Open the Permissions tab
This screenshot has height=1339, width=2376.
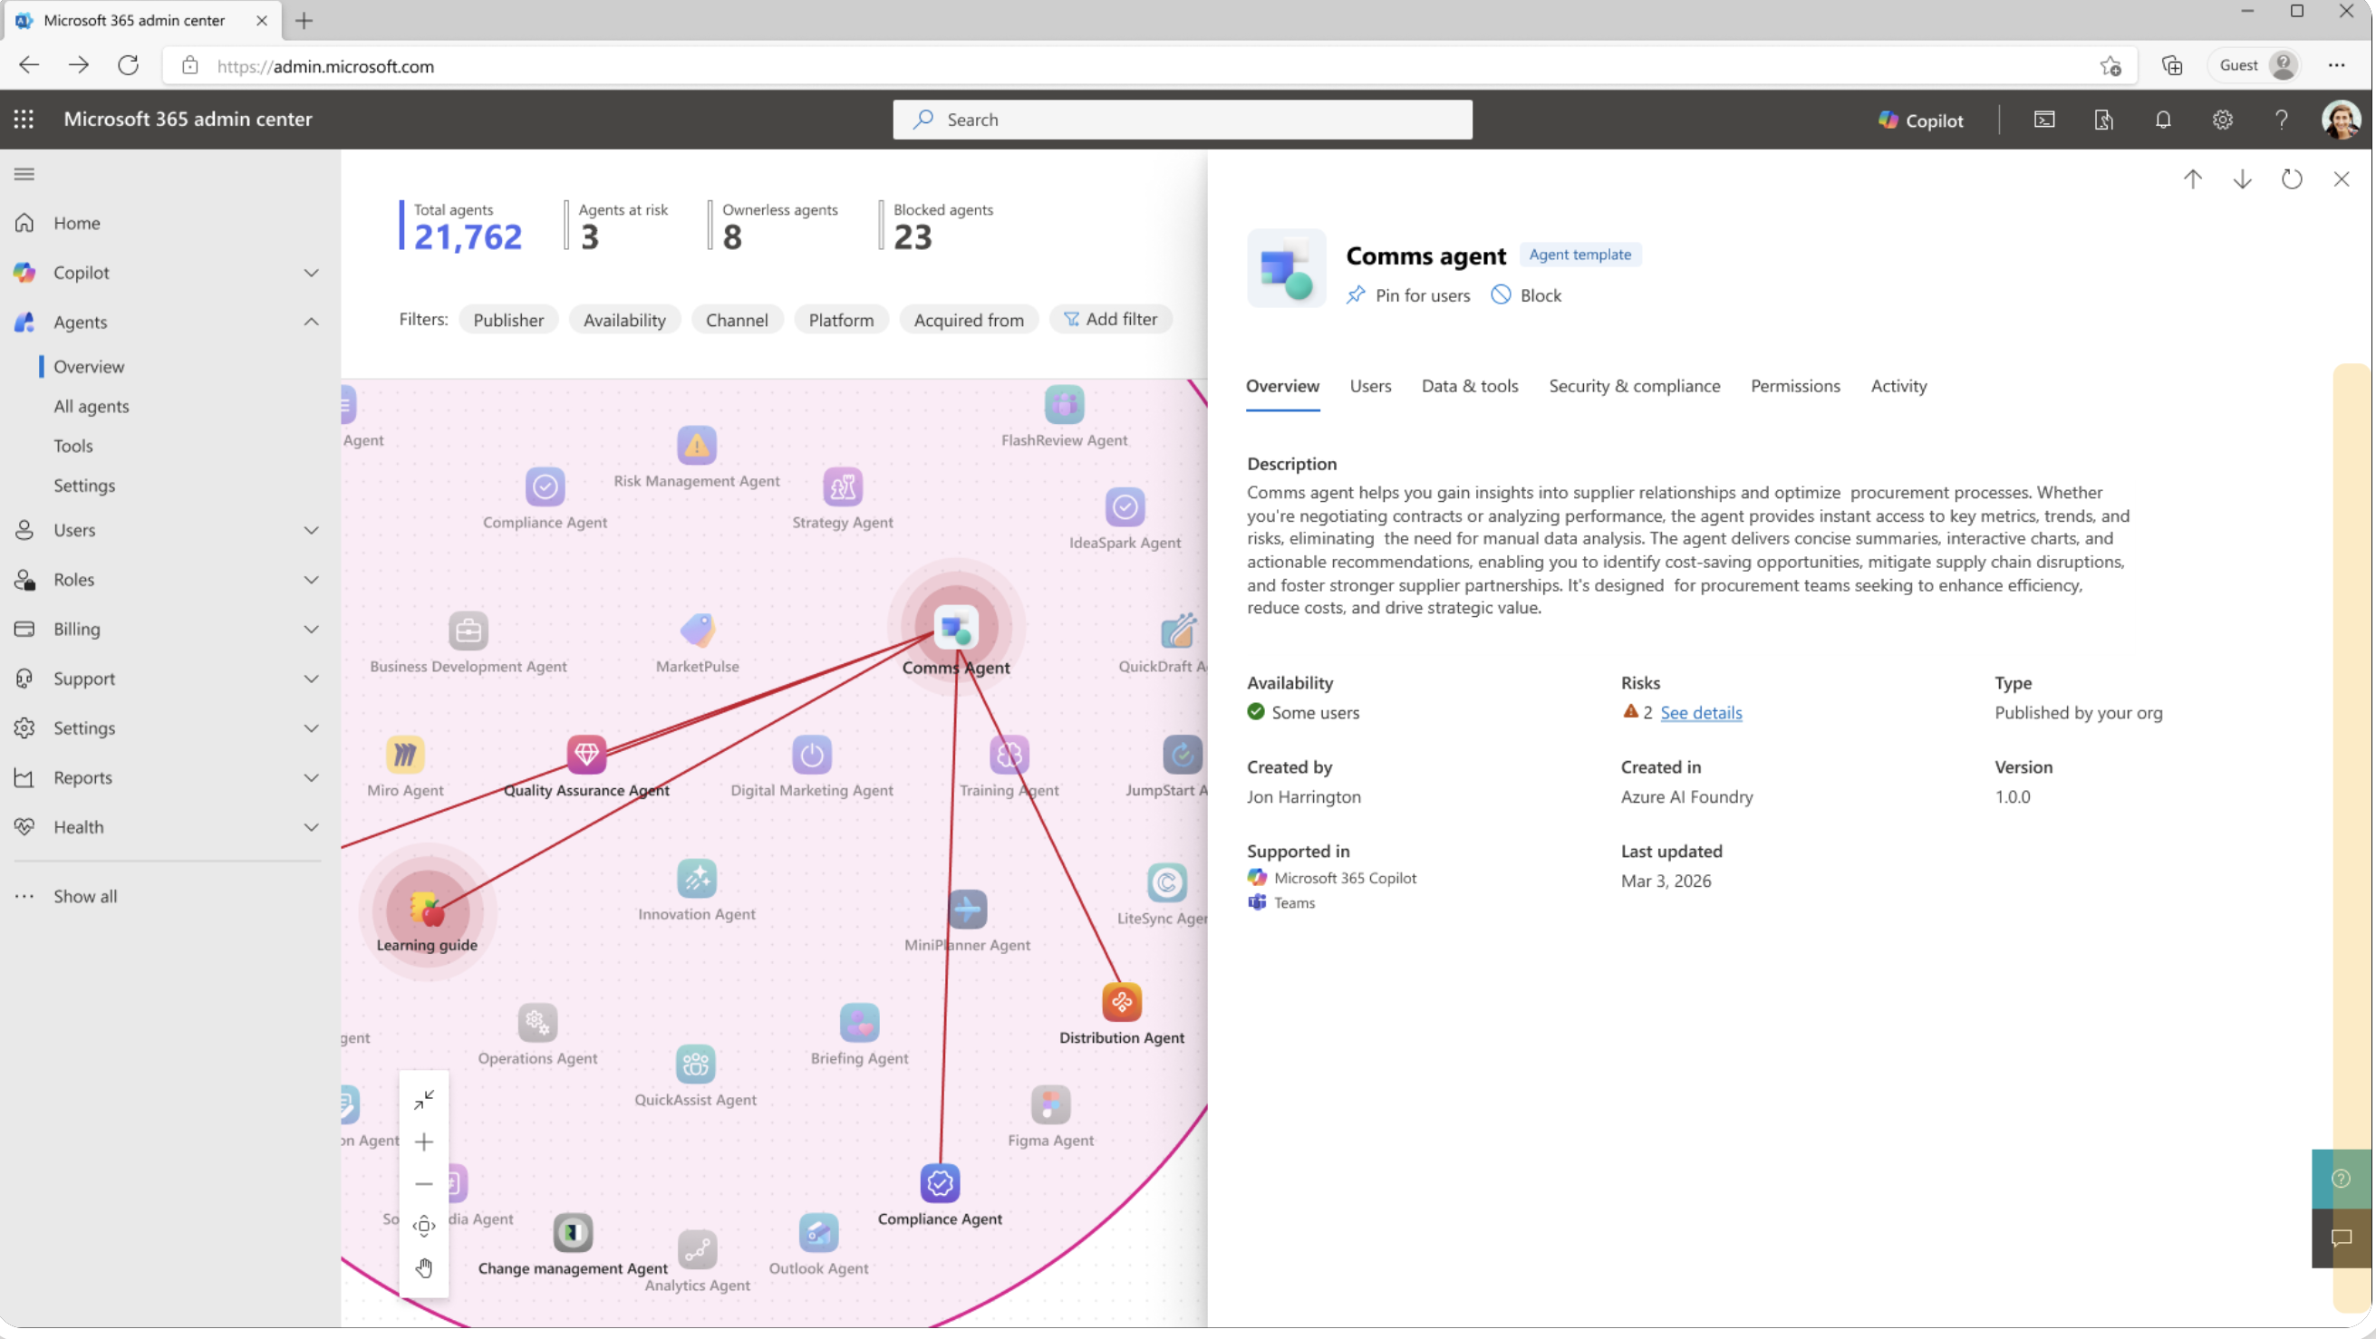click(x=1795, y=387)
